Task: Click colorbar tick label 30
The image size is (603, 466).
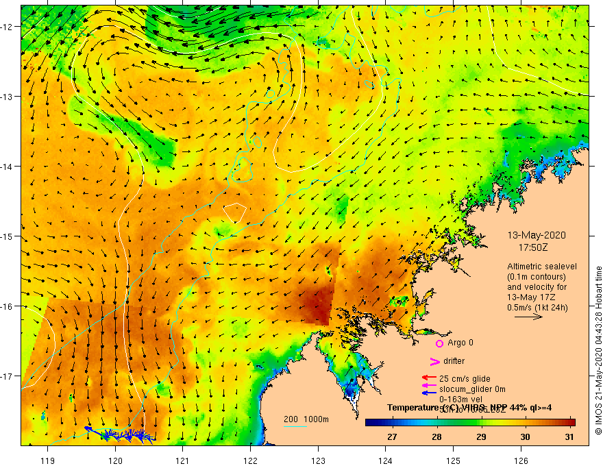Action: pos(525,437)
